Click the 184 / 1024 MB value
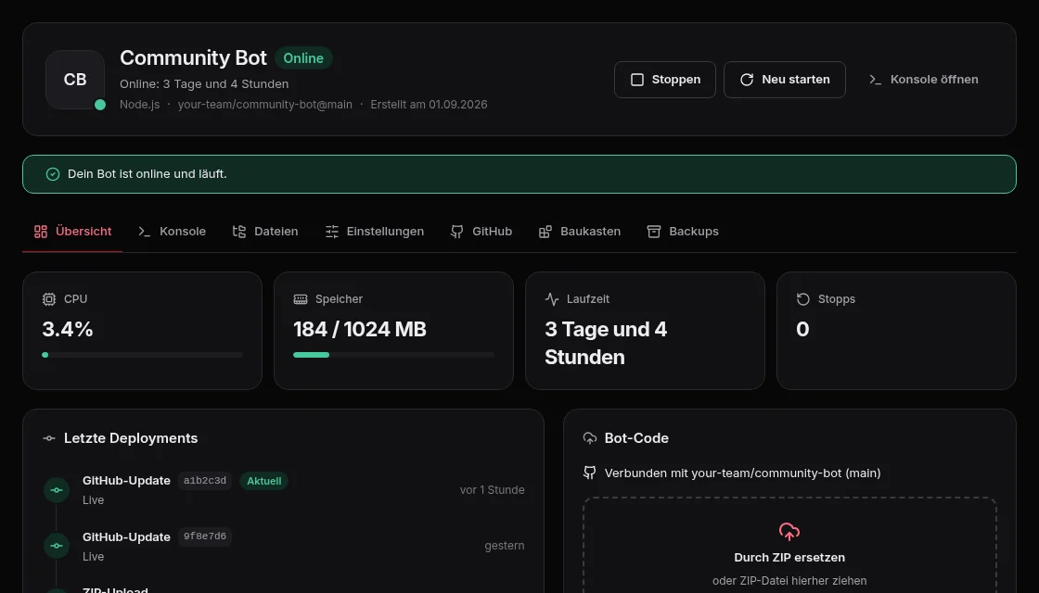The height and width of the screenshot is (593, 1039). coord(360,330)
